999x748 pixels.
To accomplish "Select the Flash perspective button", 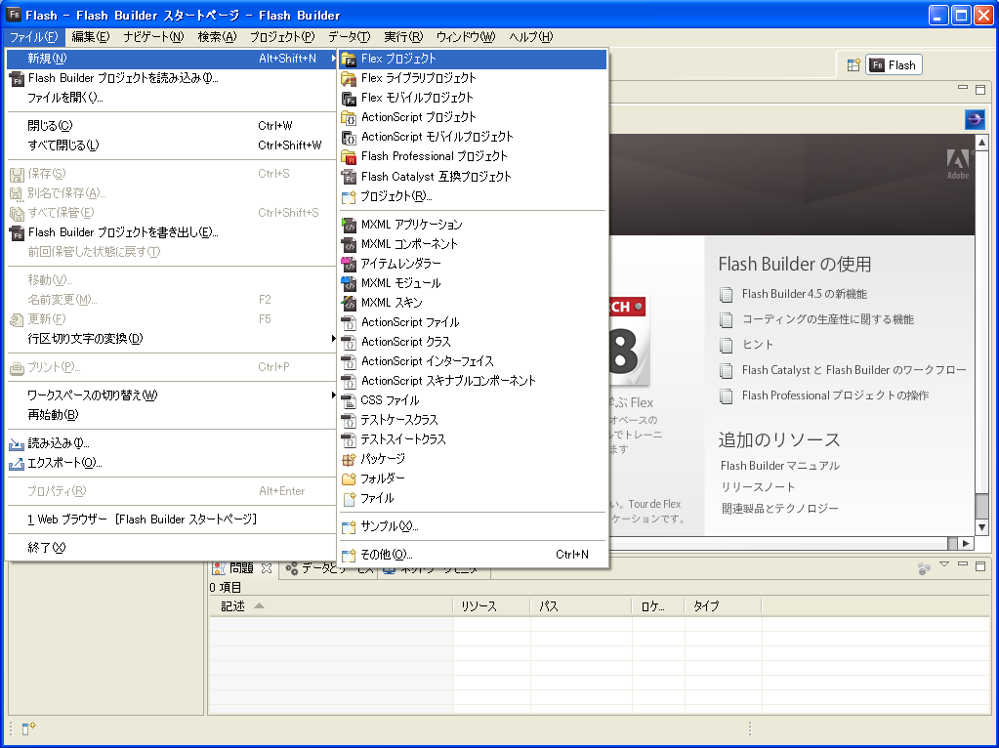I will click(x=894, y=65).
